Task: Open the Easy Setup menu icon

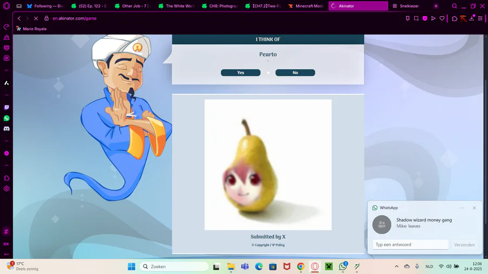Action: click(480, 18)
